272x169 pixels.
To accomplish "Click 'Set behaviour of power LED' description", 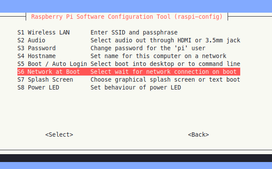I will pos(136,87).
